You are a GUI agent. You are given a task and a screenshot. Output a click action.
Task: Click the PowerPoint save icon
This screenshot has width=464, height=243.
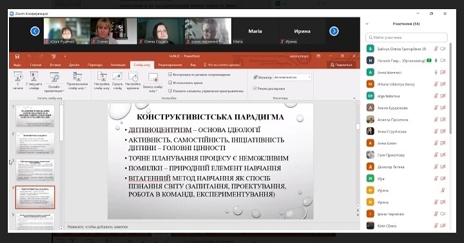click(17, 56)
